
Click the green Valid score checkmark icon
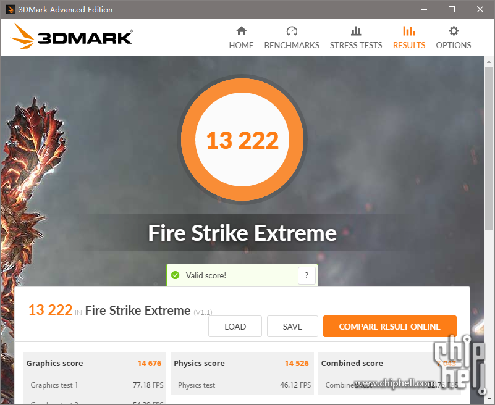pos(176,275)
